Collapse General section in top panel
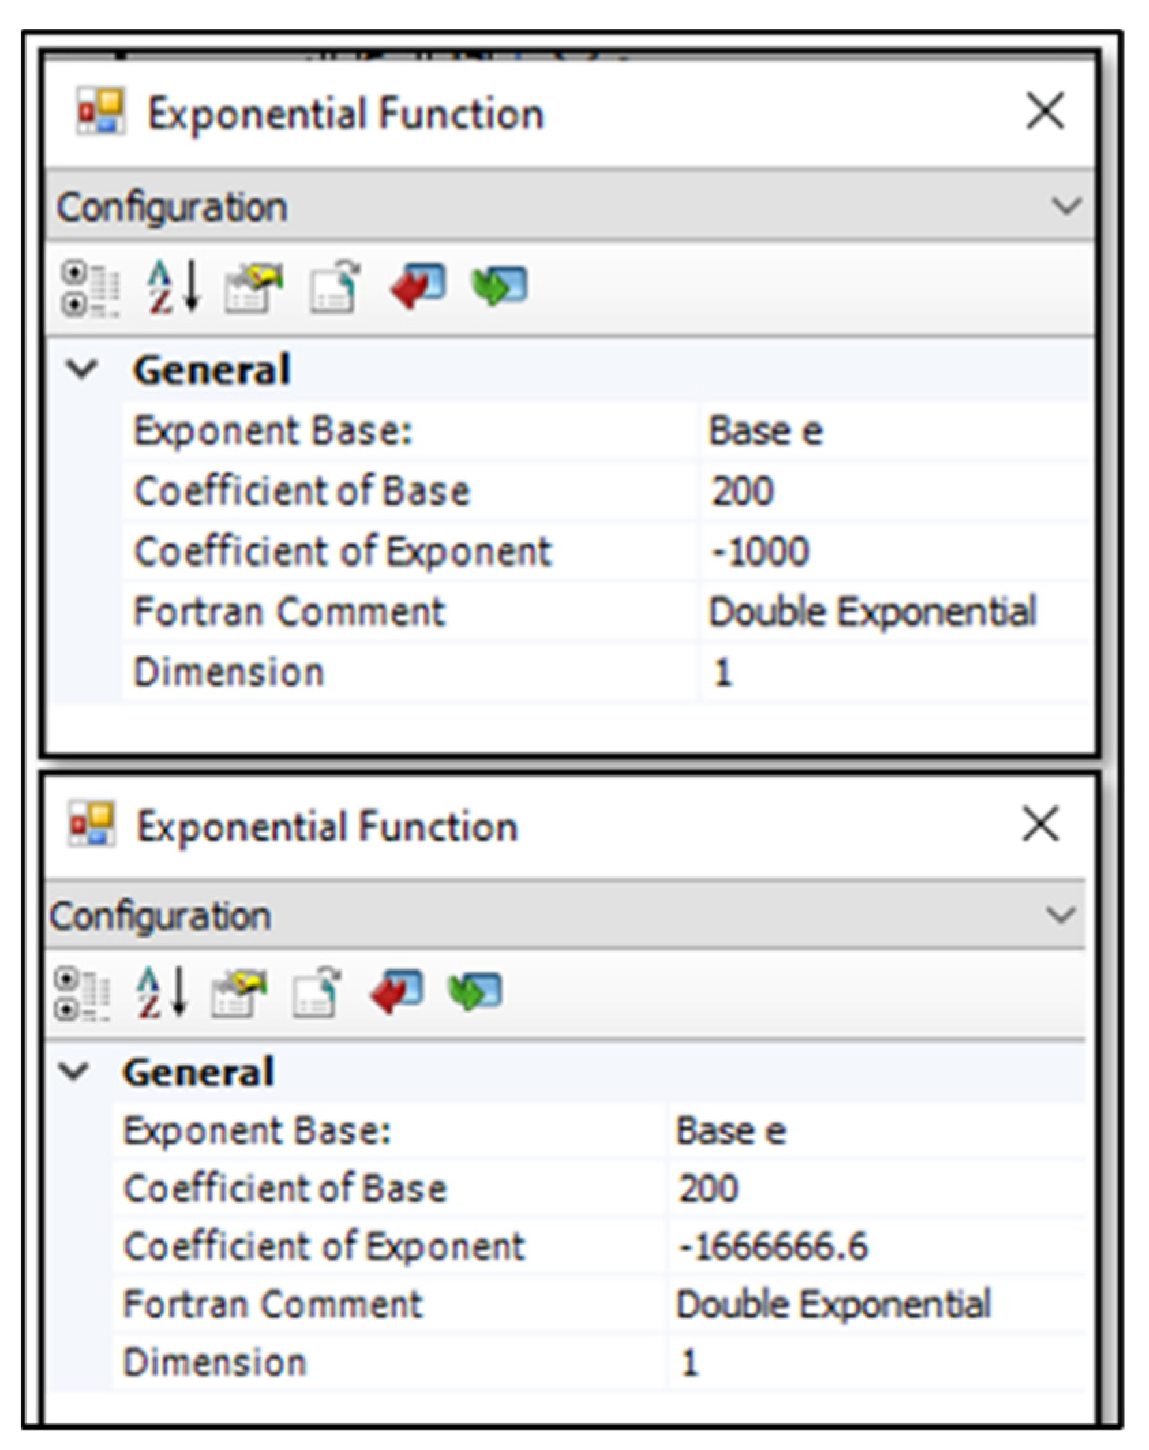Image resolution: width=1149 pixels, height=1450 pixels. [x=82, y=370]
